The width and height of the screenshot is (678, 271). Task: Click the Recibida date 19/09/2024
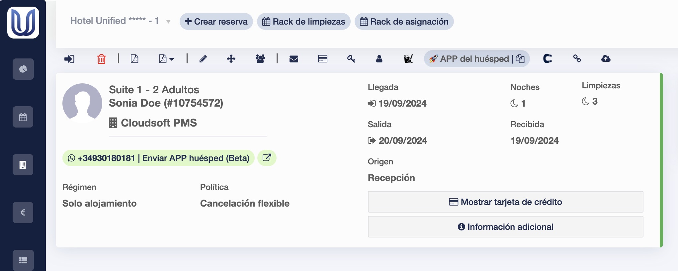tap(535, 140)
